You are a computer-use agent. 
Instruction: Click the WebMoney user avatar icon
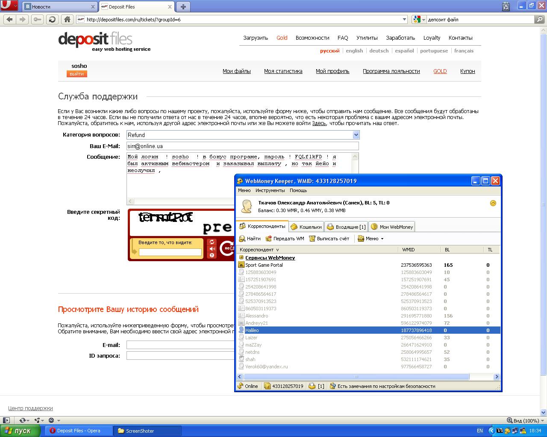click(247, 206)
